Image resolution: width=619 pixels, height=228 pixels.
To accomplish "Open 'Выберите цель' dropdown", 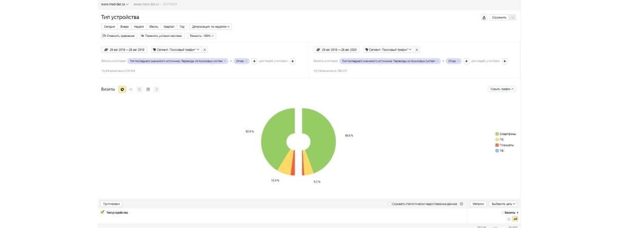I will click(503, 204).
